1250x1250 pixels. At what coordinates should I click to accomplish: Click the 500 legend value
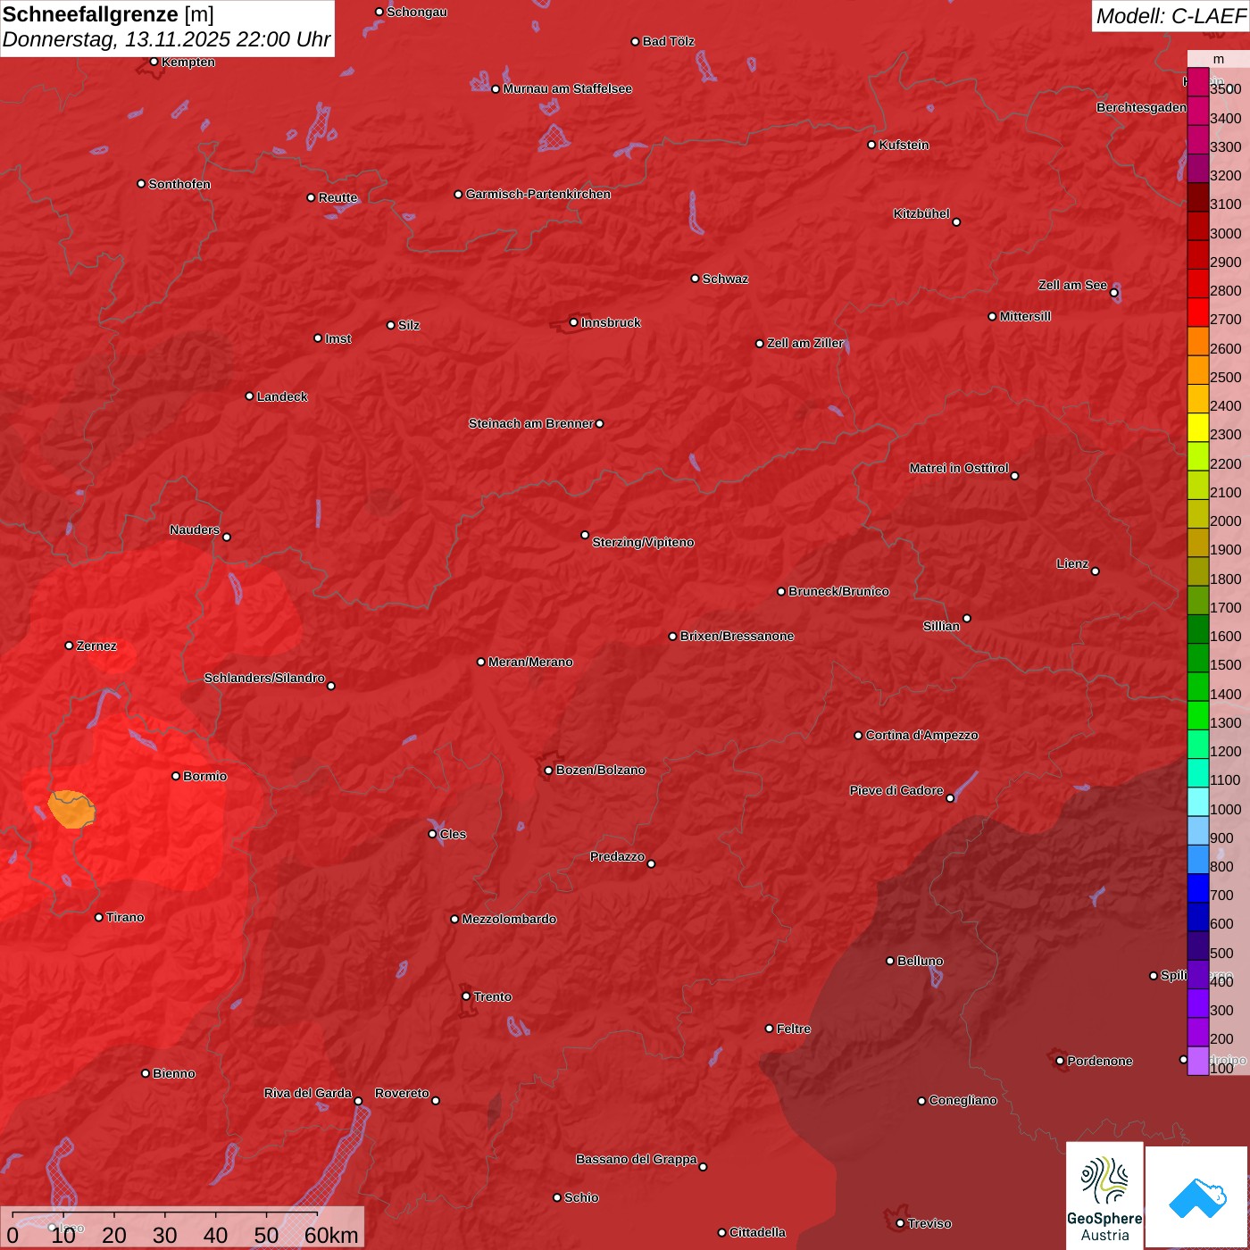(1221, 953)
